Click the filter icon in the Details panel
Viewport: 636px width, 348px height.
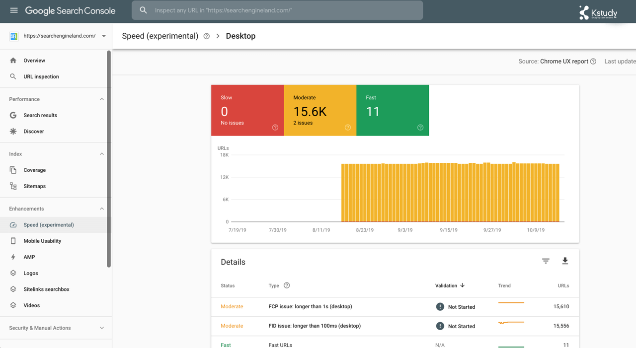(x=546, y=261)
